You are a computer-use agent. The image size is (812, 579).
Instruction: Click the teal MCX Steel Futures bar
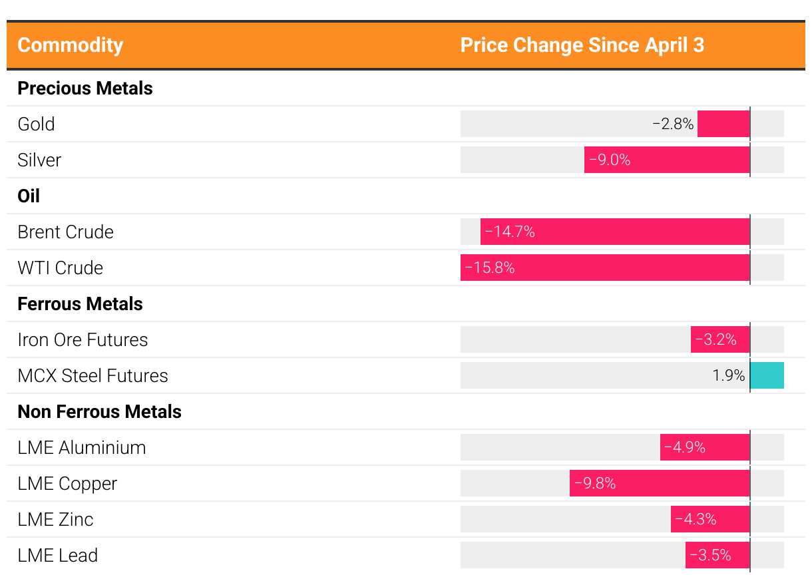pos(767,375)
